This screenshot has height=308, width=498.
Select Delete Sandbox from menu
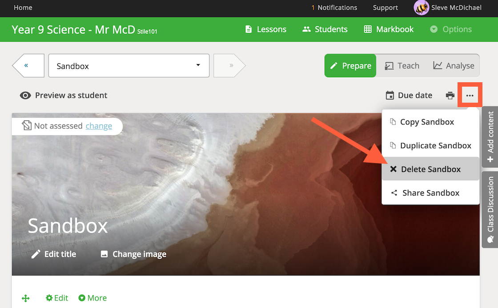coord(430,169)
